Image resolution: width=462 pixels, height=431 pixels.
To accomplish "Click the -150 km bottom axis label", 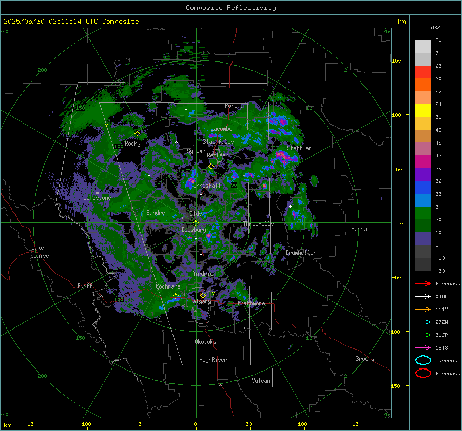I will tap(30, 424).
